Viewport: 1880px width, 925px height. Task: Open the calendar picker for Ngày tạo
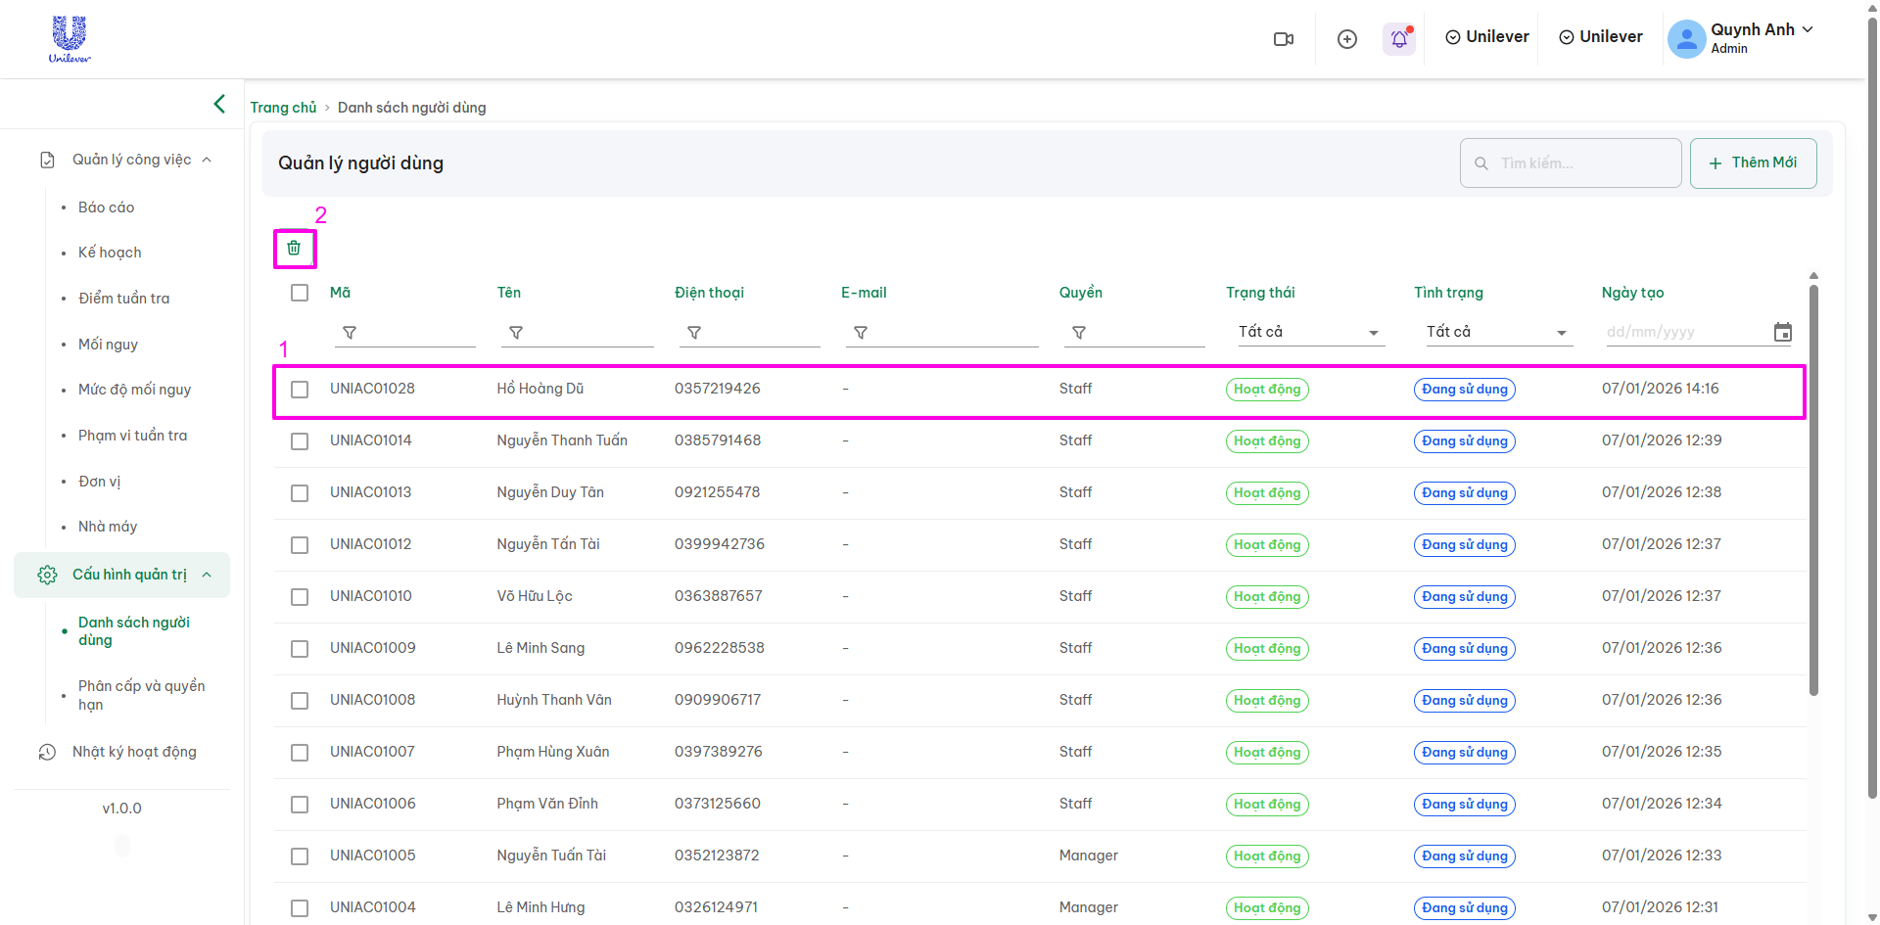pos(1782,333)
